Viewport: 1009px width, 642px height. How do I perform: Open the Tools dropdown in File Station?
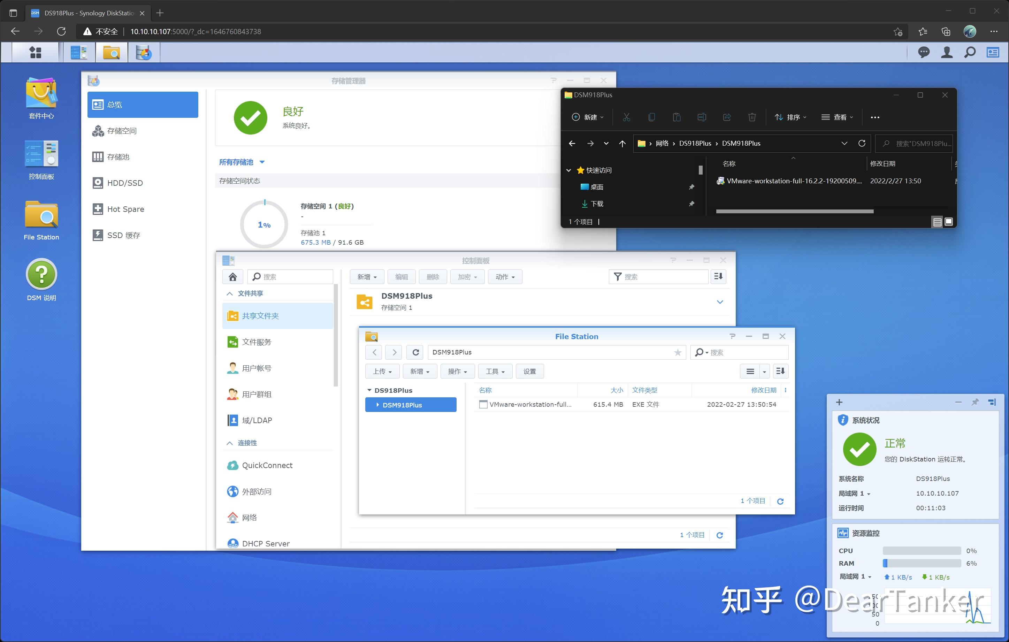pyautogui.click(x=495, y=371)
